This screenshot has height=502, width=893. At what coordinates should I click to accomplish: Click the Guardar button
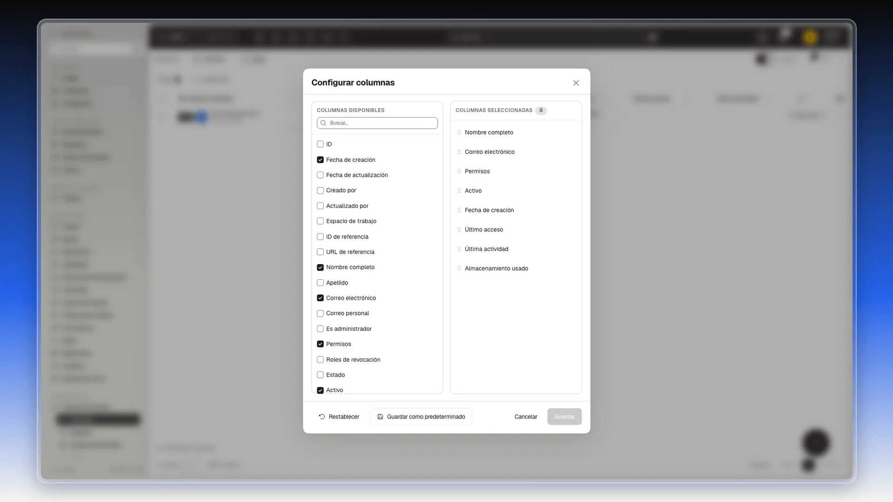564,417
